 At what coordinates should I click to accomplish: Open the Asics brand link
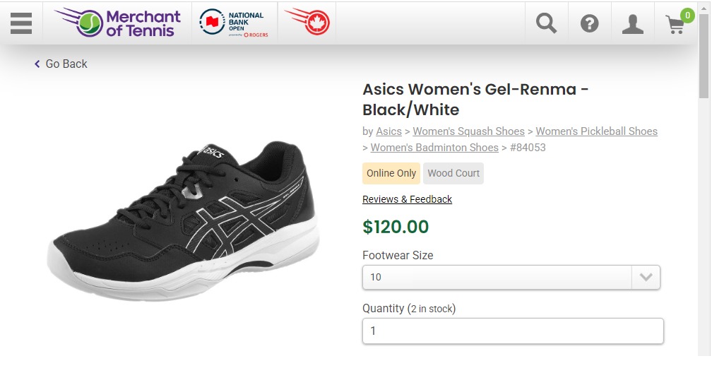pyautogui.click(x=388, y=131)
